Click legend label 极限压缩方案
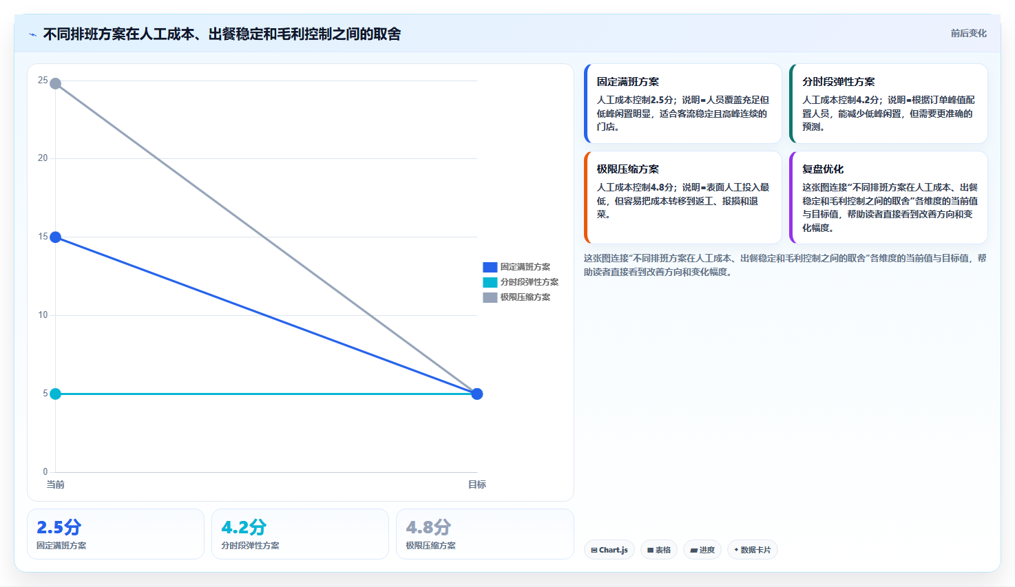1015x587 pixels. [x=525, y=297]
